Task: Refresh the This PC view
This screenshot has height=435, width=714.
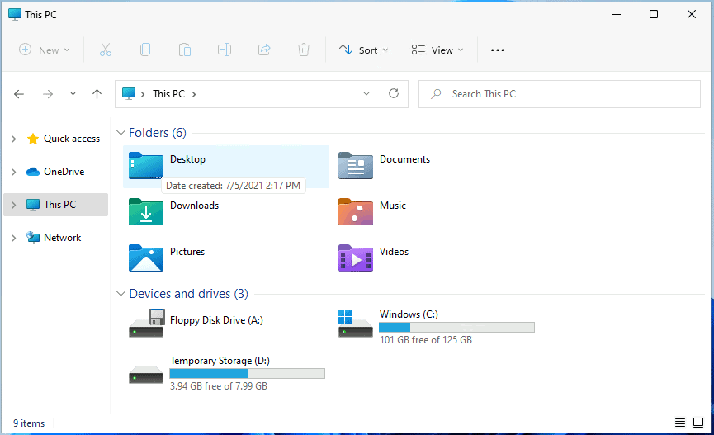Action: tap(394, 93)
